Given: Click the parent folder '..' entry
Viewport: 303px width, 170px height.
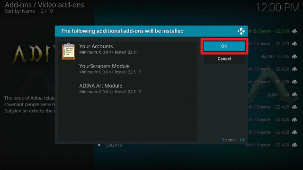Looking at the screenshot, I should tap(106, 19).
